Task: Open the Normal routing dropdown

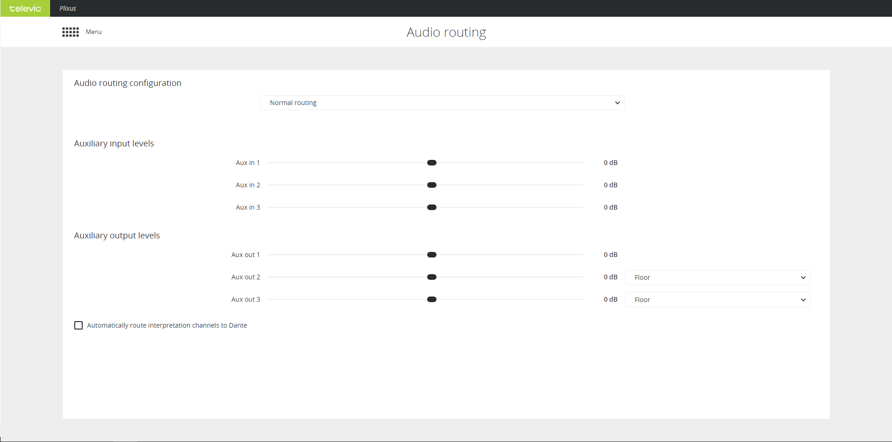Action: point(443,103)
